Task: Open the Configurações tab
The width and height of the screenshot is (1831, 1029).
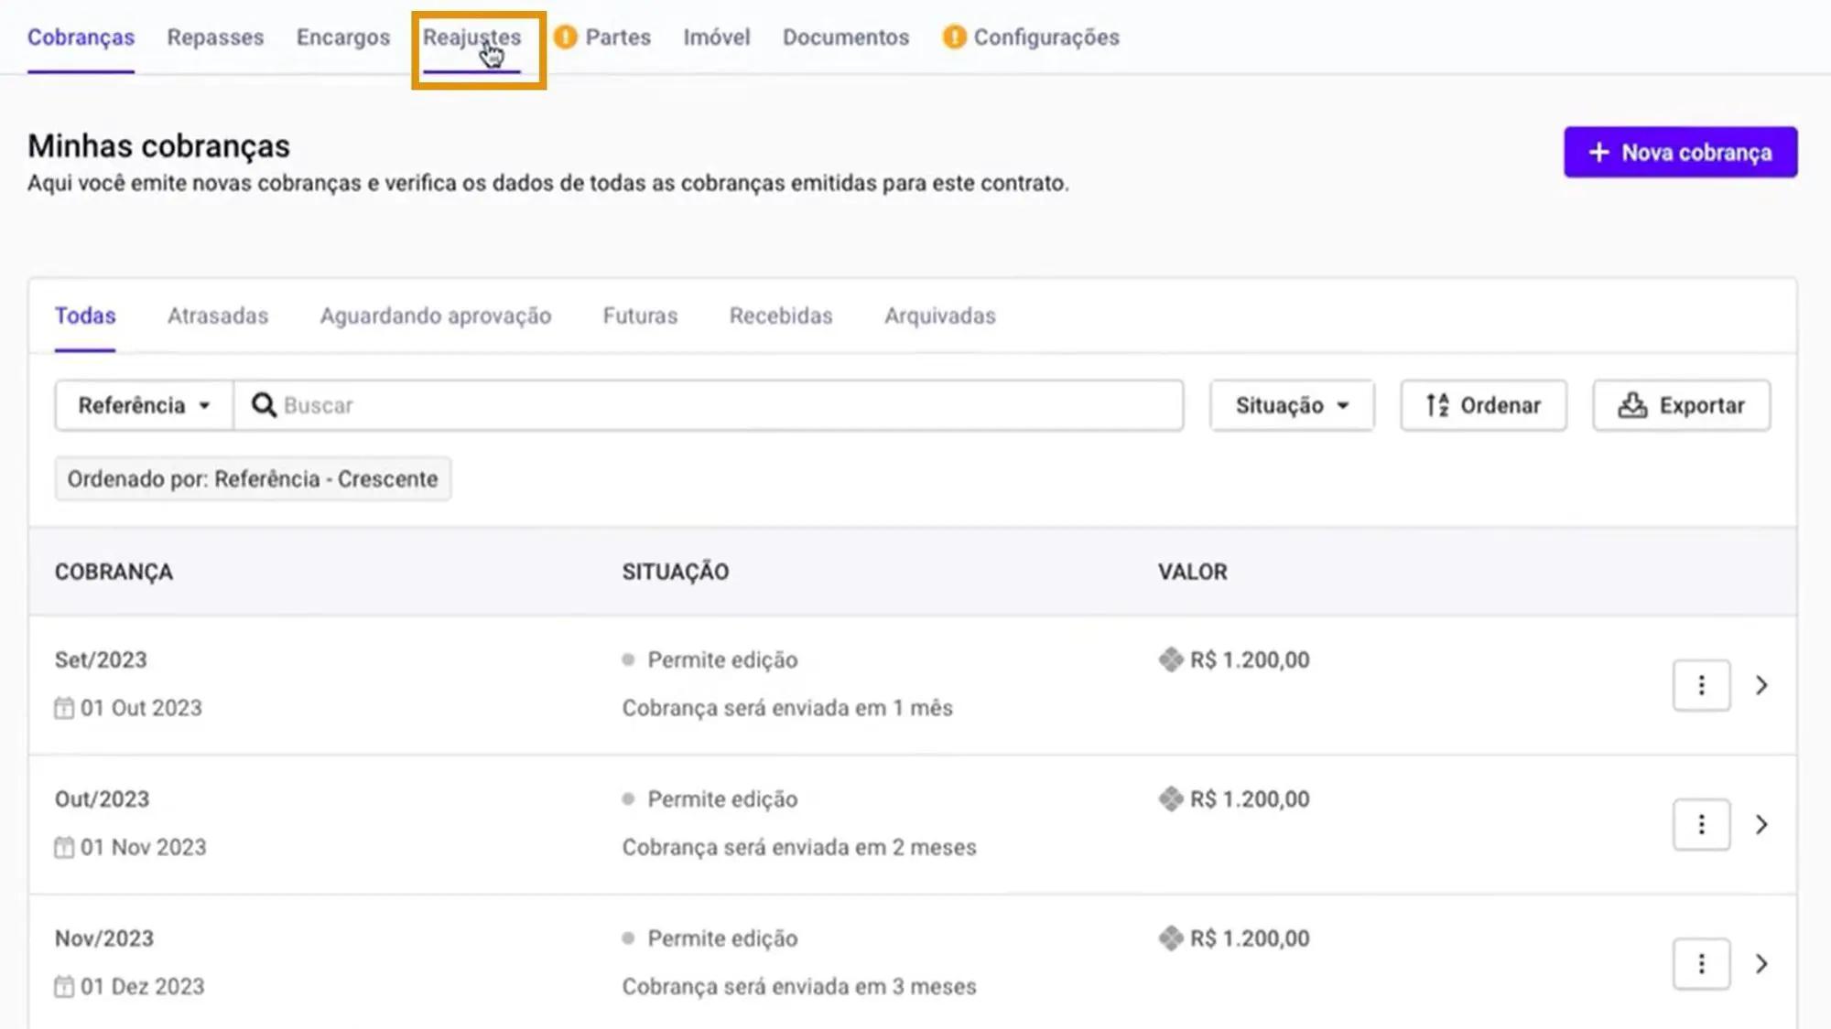Action: pos(1046,38)
